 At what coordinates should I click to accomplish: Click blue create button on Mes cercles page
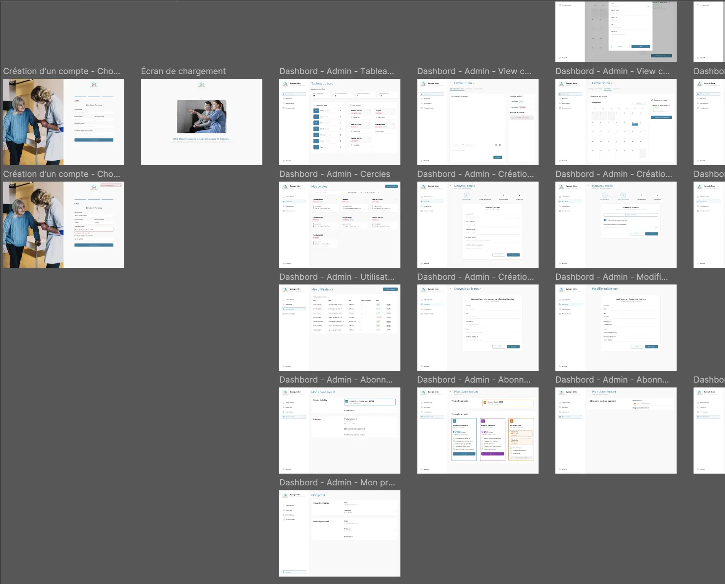[391, 187]
